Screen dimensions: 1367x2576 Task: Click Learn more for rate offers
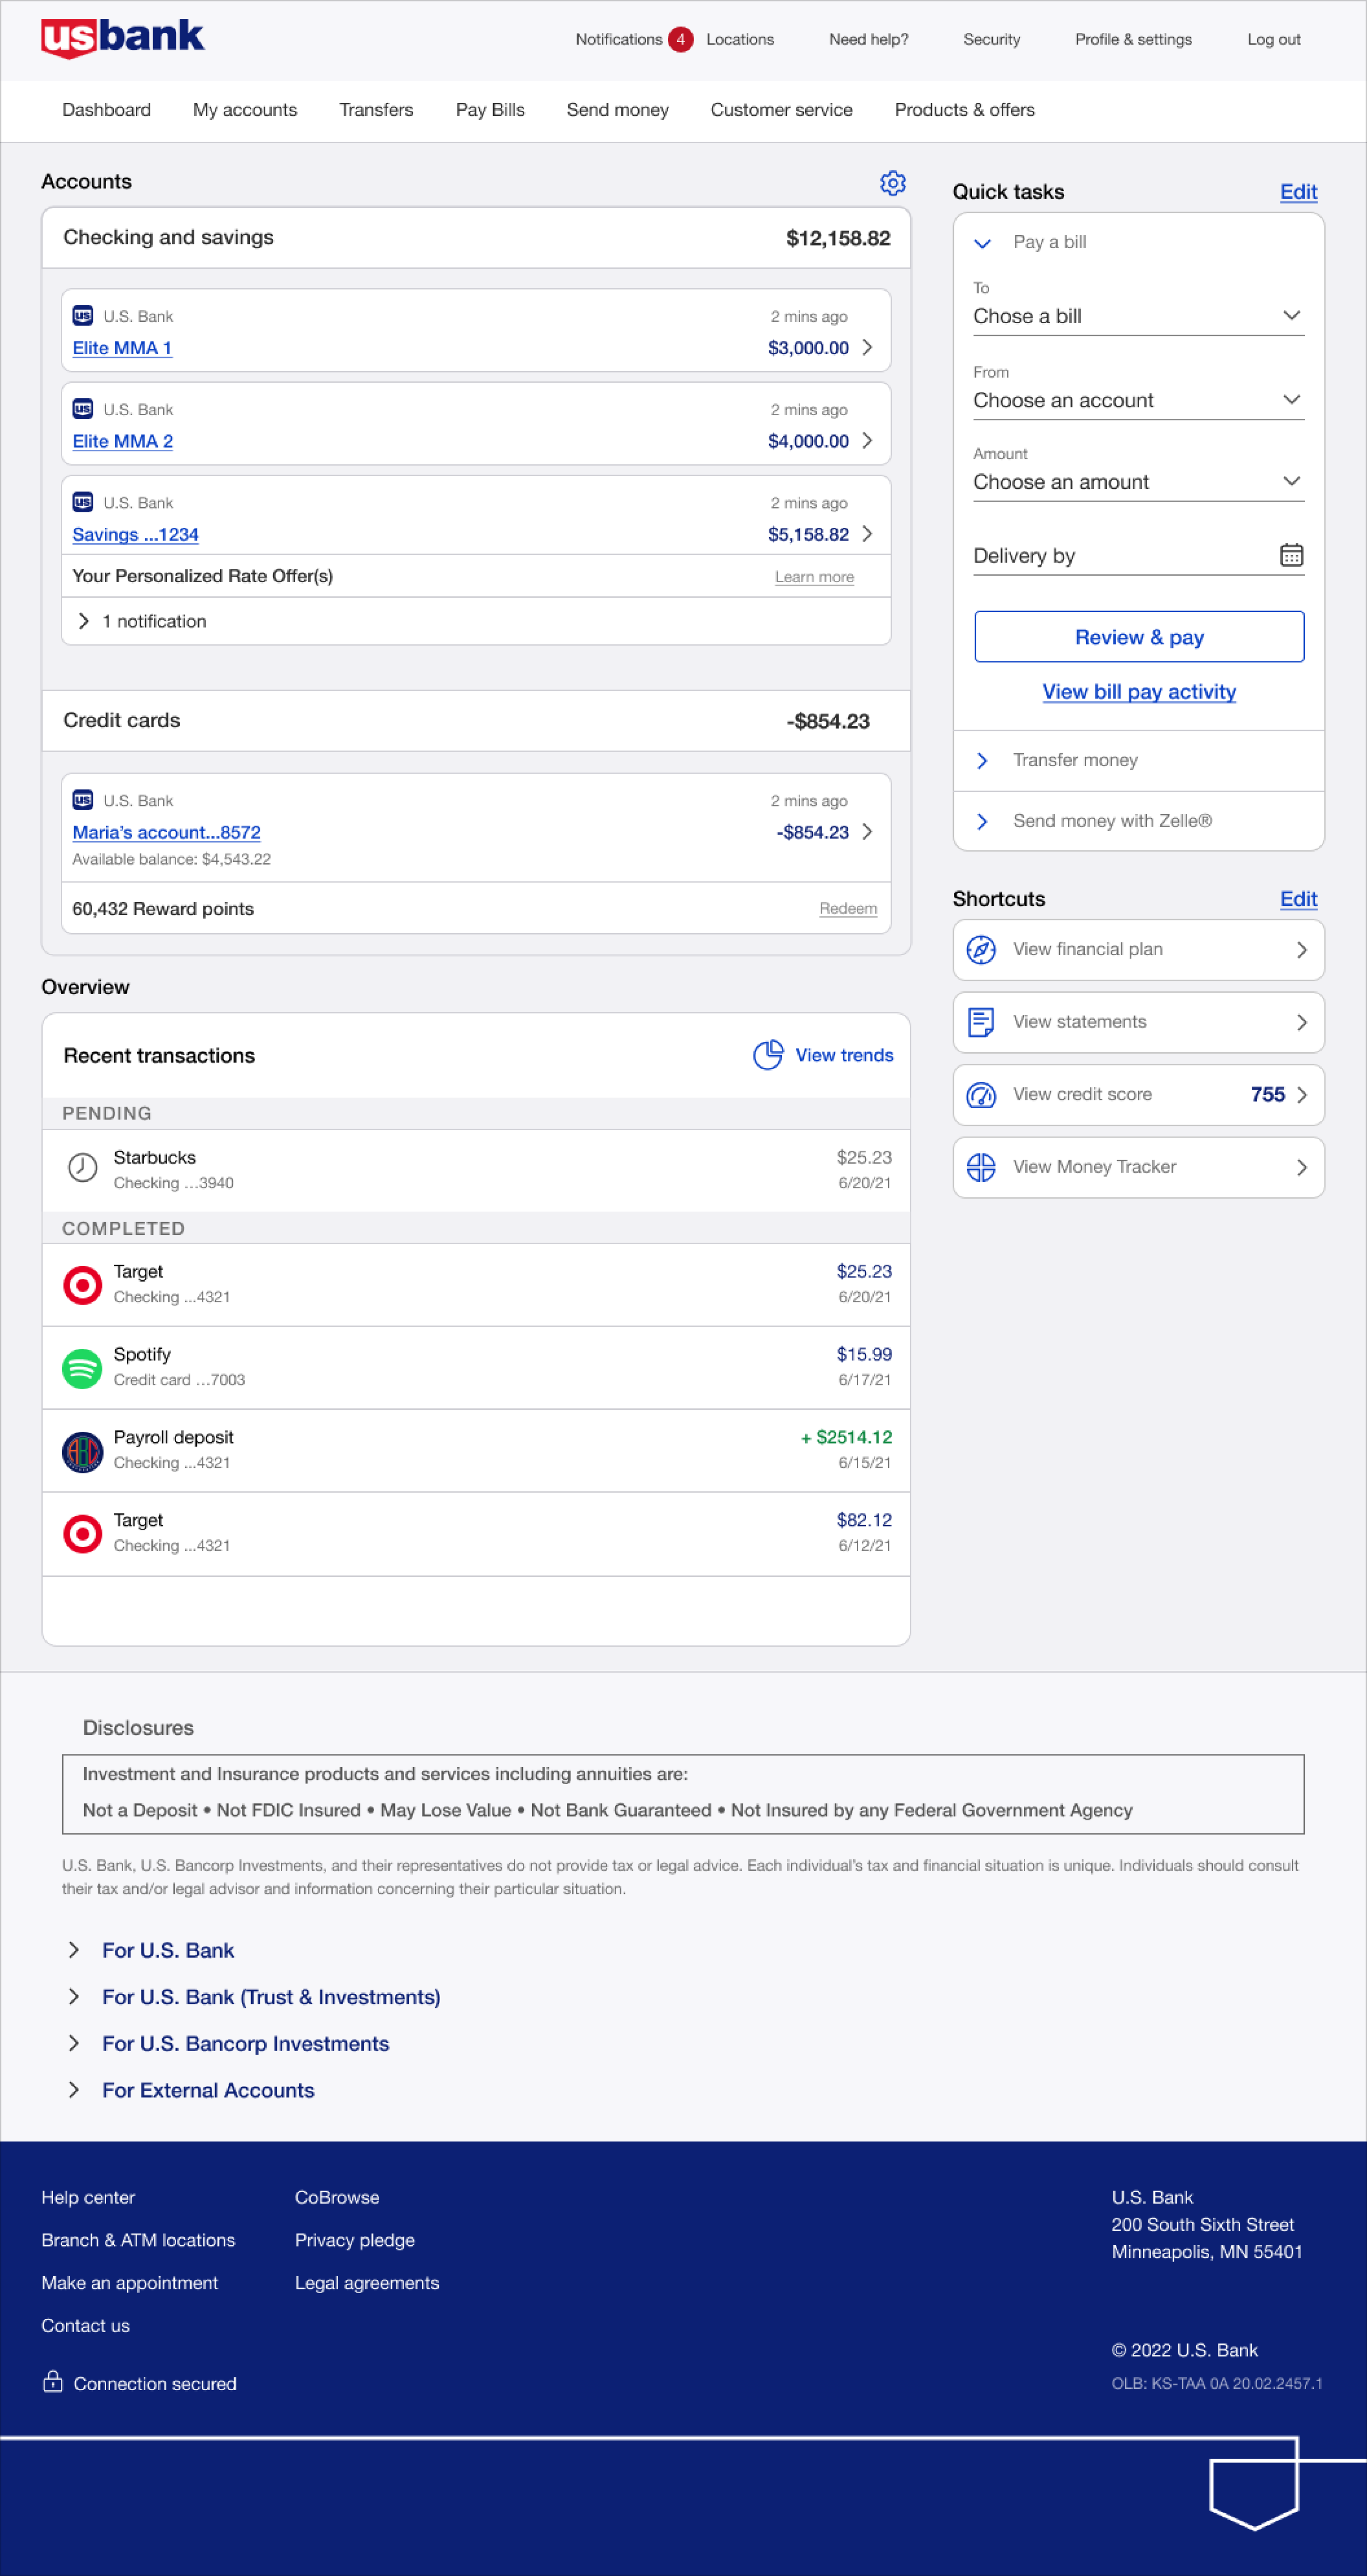(814, 577)
